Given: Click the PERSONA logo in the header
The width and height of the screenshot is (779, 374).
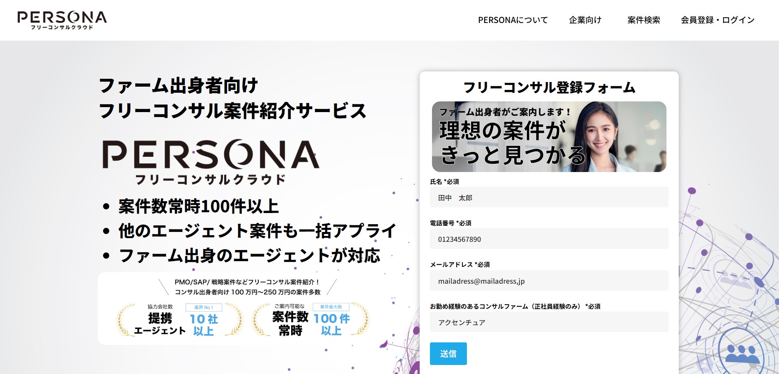Looking at the screenshot, I should click(x=62, y=20).
